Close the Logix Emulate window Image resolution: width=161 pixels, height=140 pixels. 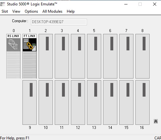point(155,4)
